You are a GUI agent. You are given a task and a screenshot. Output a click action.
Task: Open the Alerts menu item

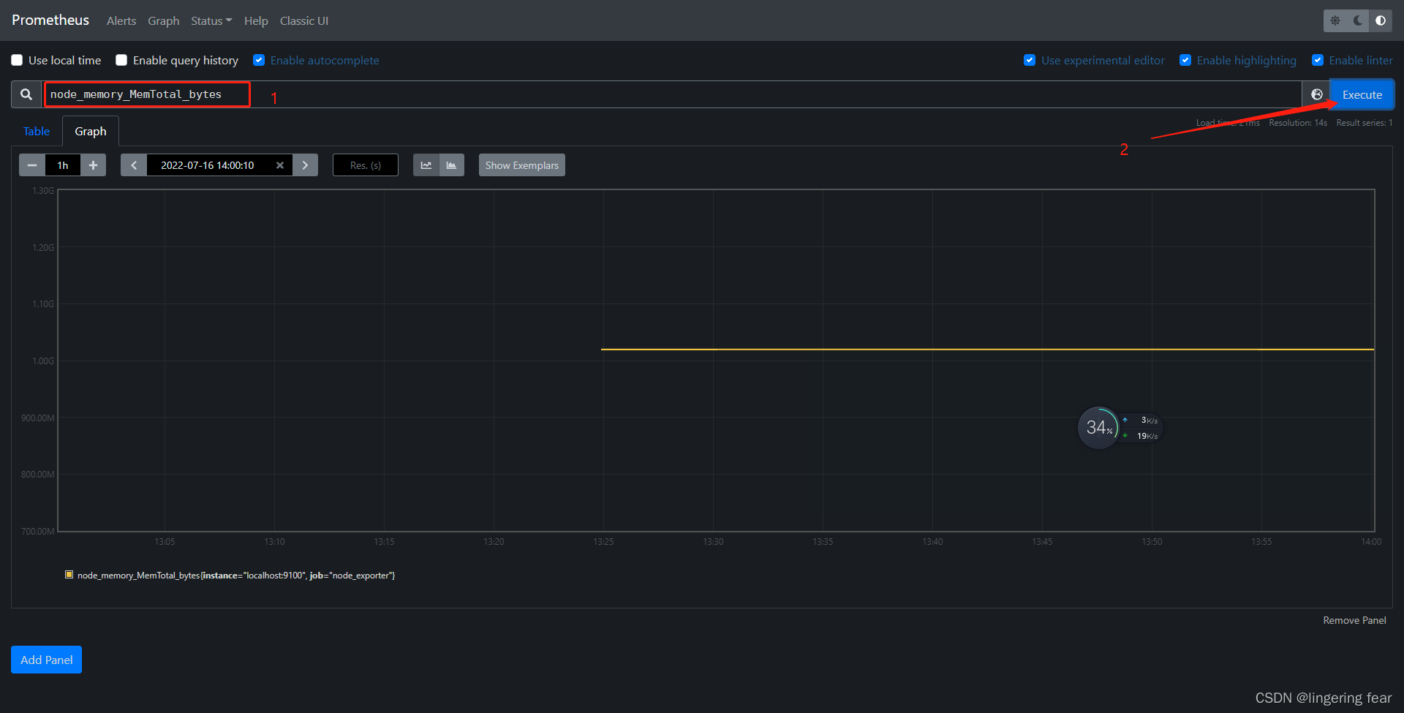(121, 20)
